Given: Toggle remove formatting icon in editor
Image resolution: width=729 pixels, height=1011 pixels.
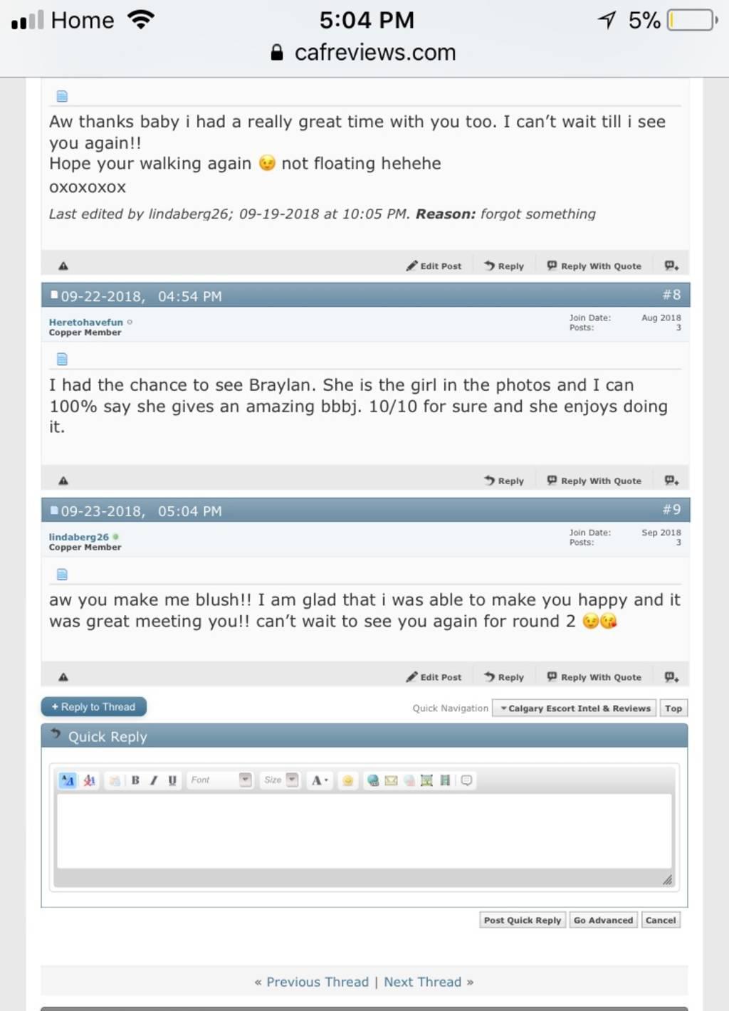Looking at the screenshot, I should [x=89, y=780].
